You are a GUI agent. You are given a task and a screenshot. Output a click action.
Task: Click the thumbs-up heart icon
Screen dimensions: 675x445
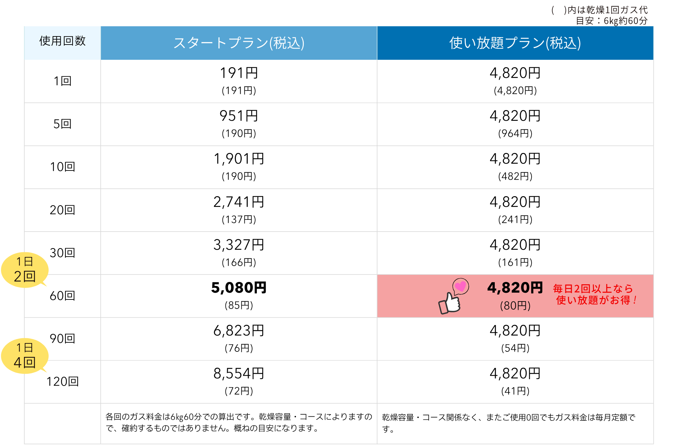coord(453,296)
